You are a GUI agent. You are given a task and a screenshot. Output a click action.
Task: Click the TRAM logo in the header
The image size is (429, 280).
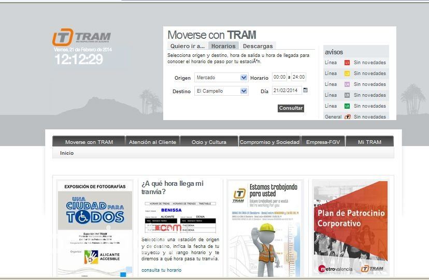(x=81, y=37)
